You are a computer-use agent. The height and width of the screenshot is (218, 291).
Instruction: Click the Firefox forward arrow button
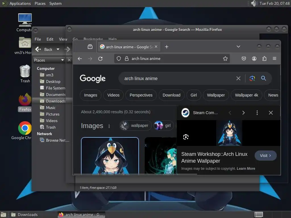click(90, 59)
